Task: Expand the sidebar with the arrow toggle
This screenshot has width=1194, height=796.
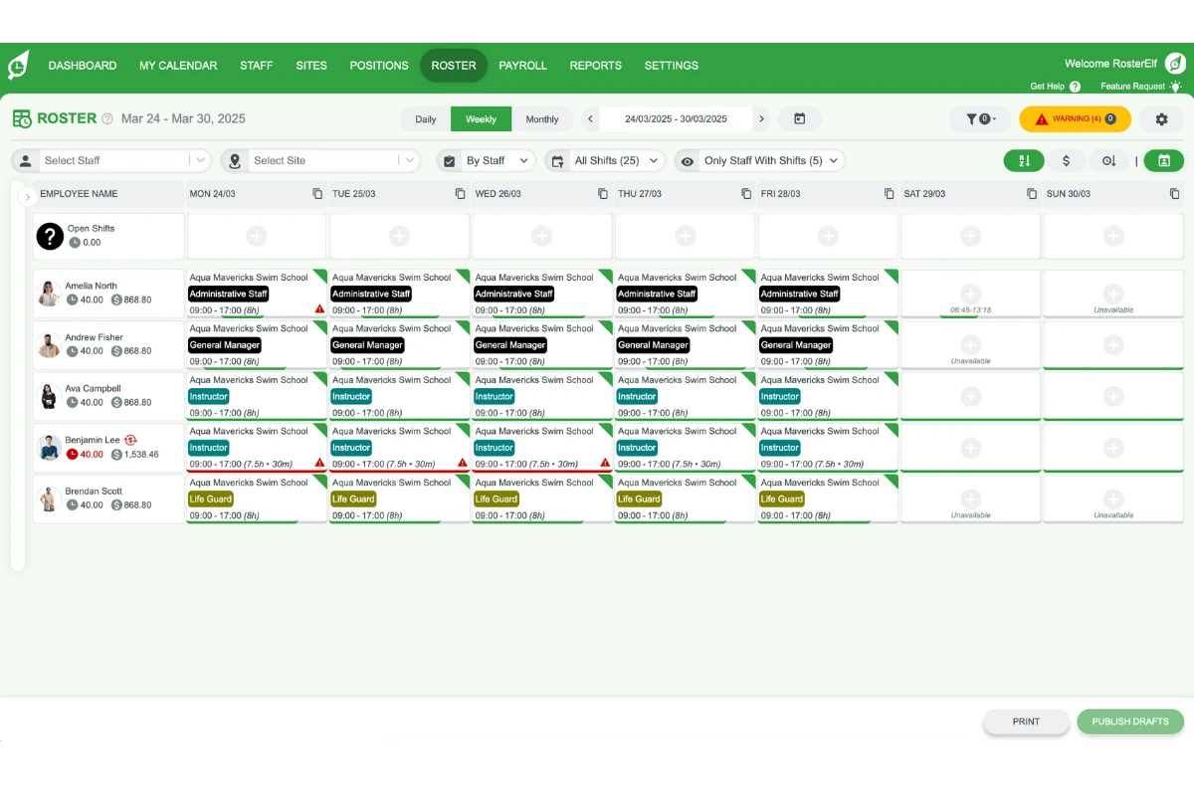Action: (x=27, y=197)
